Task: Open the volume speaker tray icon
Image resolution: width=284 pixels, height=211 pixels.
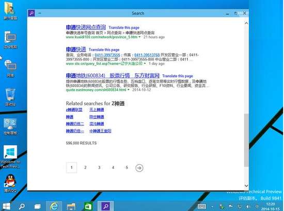Action: [248, 206]
